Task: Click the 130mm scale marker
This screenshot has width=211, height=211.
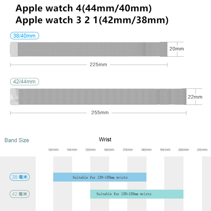Action: (x=53, y=150)
